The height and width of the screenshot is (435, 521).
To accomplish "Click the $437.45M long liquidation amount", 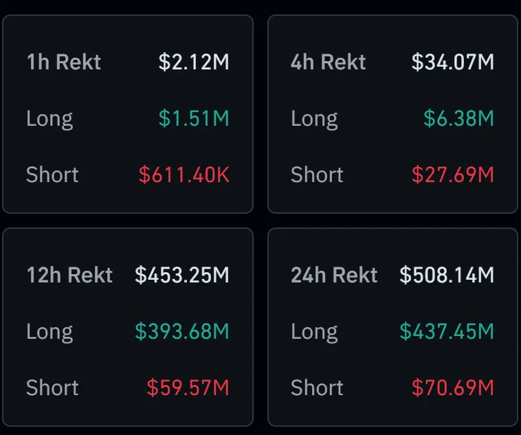I will pos(447,332).
